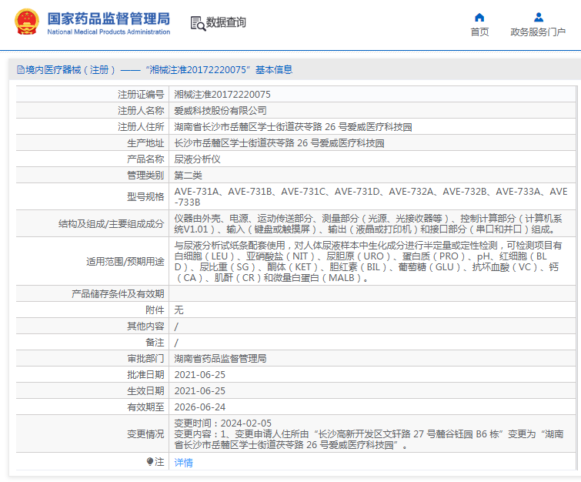Click the 首页 home icon
Screen dimensions: 581x482
tap(479, 17)
